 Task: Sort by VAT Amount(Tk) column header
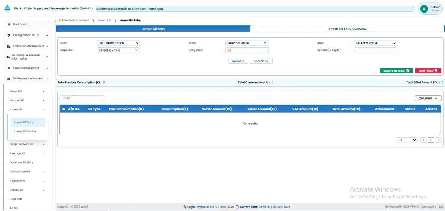click(305, 109)
